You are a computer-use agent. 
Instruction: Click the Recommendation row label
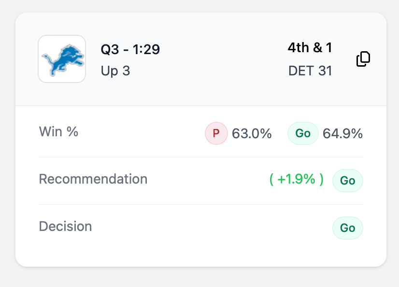point(93,179)
